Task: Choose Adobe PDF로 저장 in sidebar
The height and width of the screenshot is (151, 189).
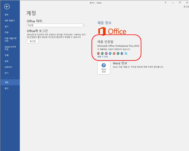Action: click(10, 48)
